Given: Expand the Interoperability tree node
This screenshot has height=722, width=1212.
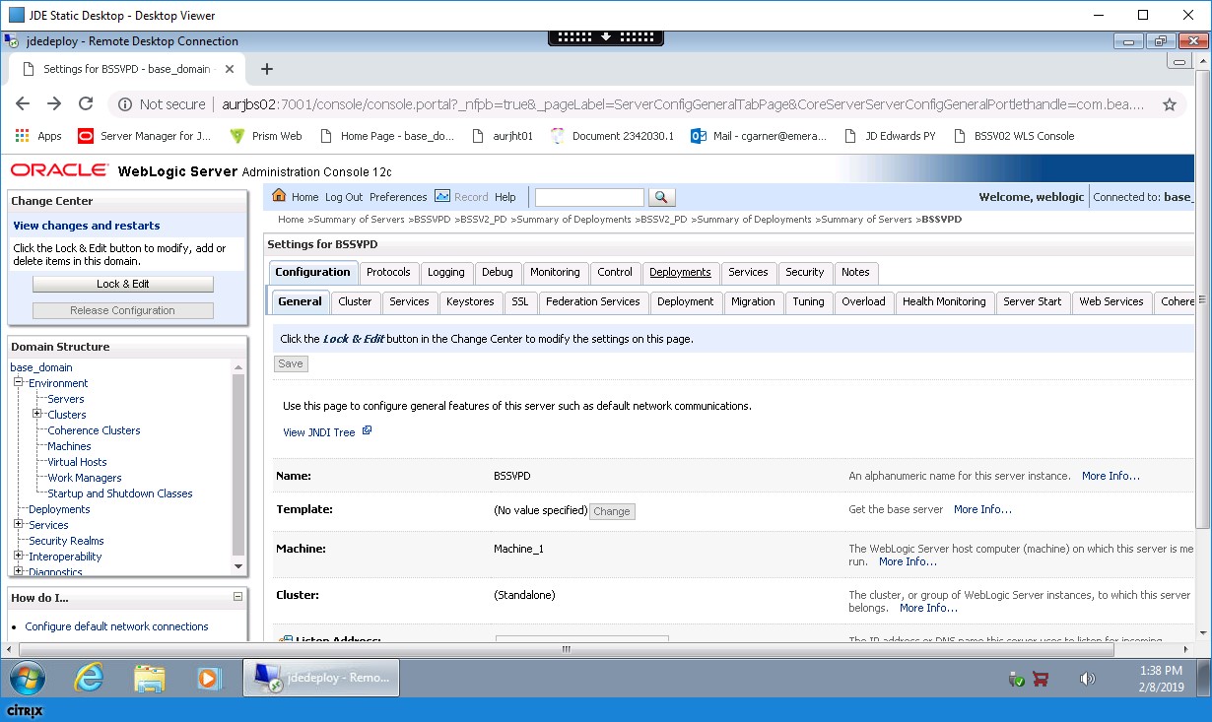Looking at the screenshot, I should click(19, 557).
